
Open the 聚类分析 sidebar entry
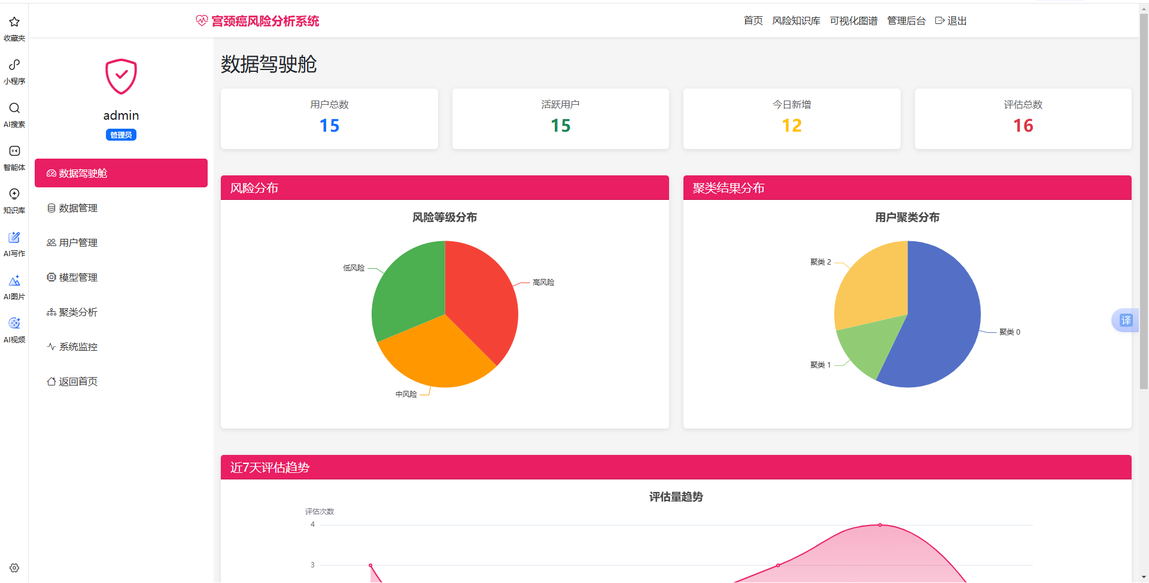(x=121, y=312)
